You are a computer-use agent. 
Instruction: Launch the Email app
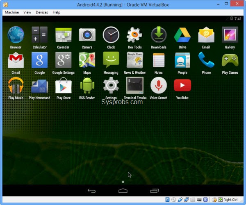(x=206, y=35)
